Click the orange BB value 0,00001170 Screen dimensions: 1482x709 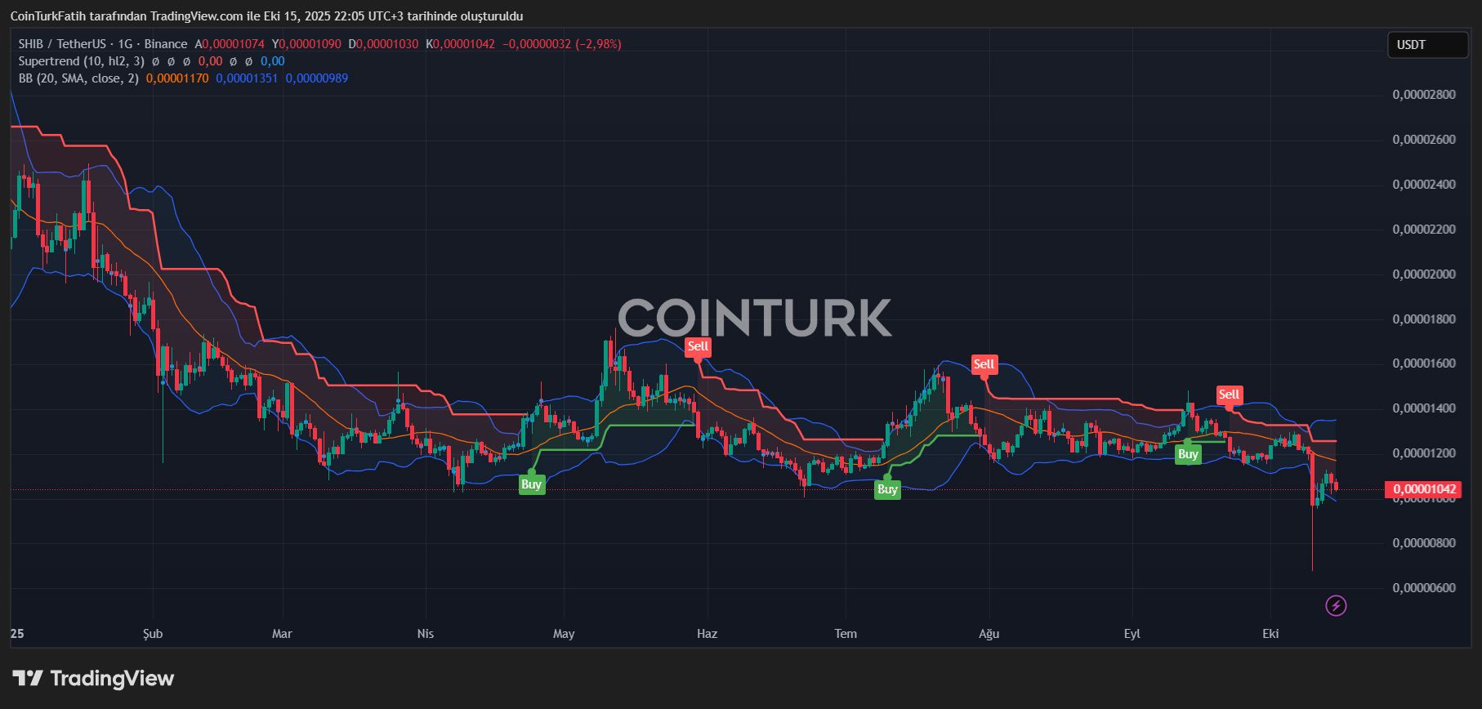[x=177, y=78]
